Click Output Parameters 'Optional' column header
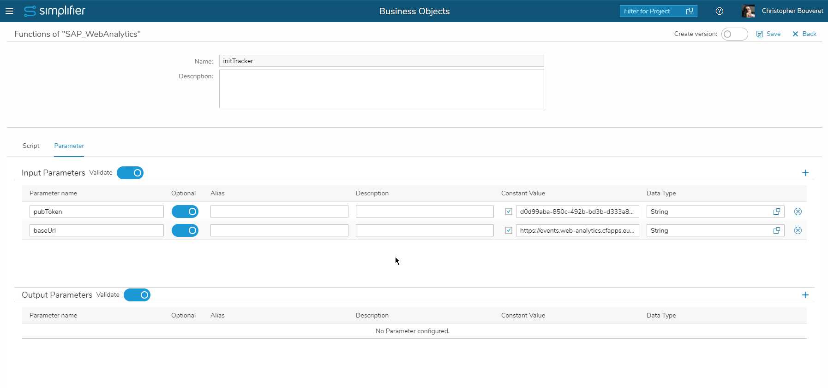The height and width of the screenshot is (388, 828). [x=183, y=315]
